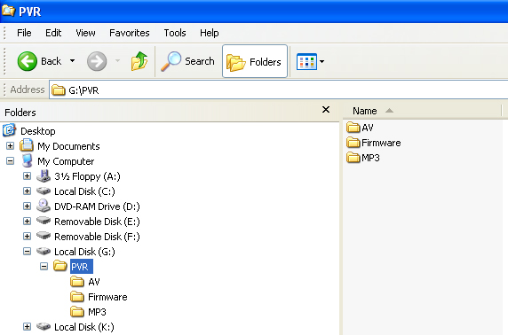Expand the 3½ Floppy (A:) node
The image size is (508, 335).
pyautogui.click(x=27, y=175)
